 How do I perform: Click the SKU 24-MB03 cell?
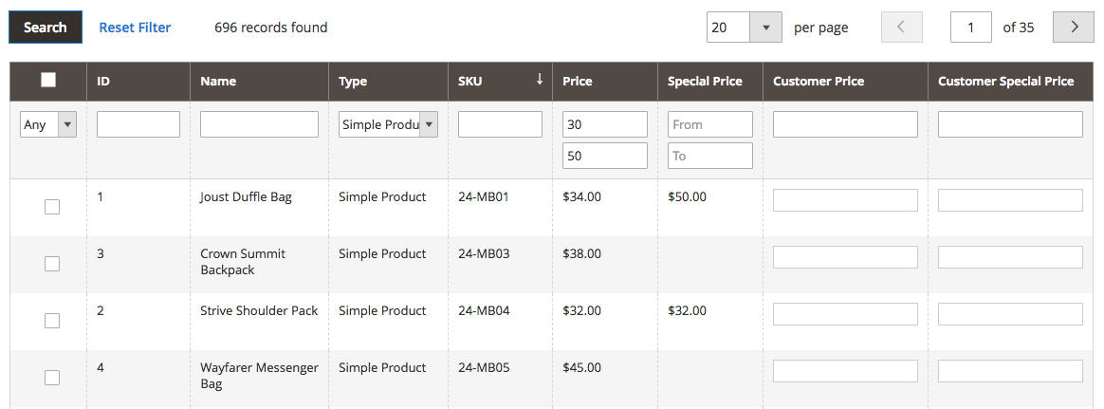pyautogui.click(x=484, y=254)
